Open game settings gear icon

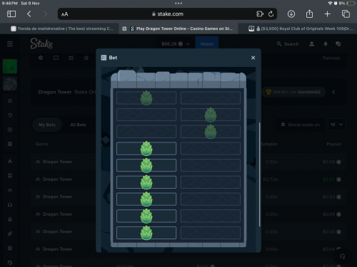[41, 58]
